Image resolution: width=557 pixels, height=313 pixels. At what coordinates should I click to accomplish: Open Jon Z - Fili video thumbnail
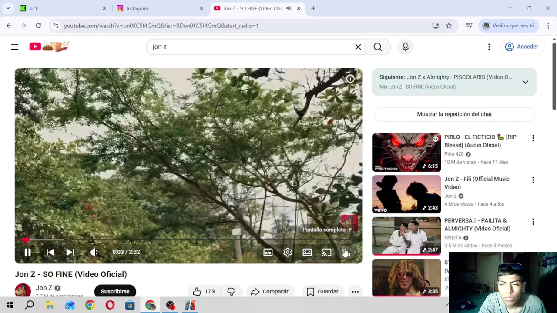[x=406, y=194]
